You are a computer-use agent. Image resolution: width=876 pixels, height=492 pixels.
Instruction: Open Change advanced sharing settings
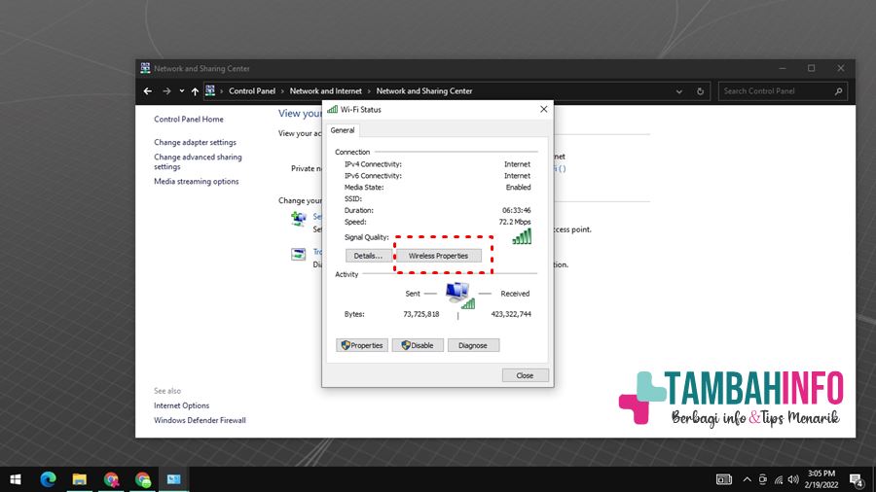(x=198, y=161)
